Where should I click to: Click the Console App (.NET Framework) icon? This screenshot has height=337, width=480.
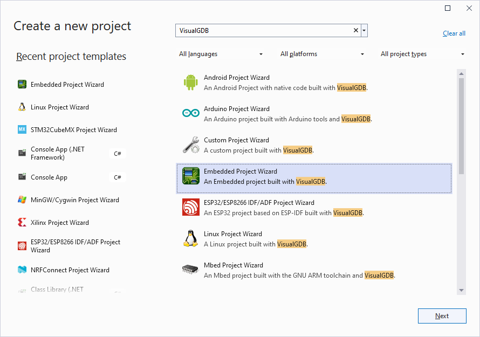click(x=22, y=153)
